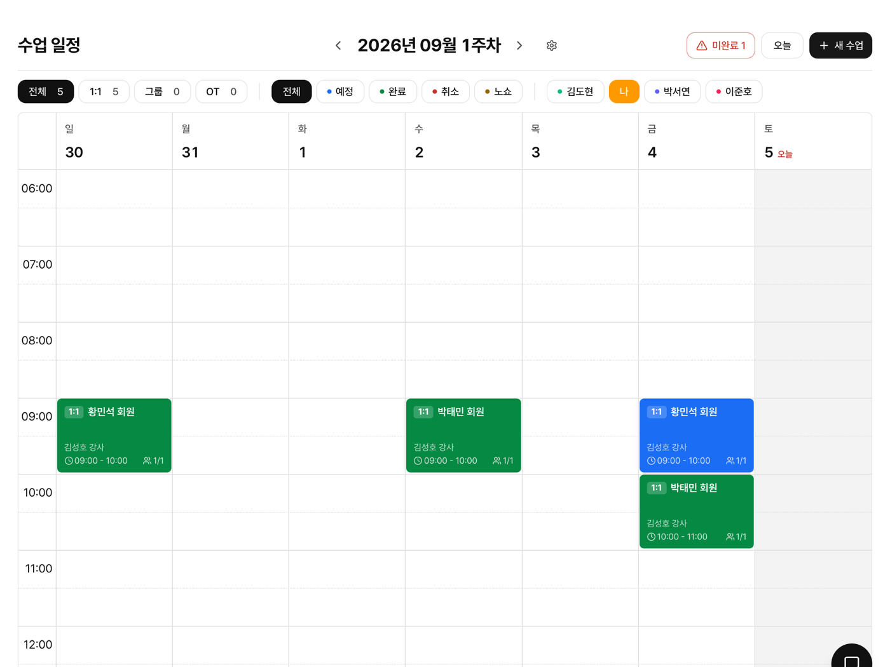Open Friday 박태민 회원 10:00 class
Screen dimensions: 890x667
click(697, 511)
